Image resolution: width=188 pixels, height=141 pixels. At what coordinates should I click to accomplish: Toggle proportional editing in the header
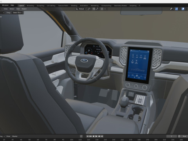tap(102, 9)
